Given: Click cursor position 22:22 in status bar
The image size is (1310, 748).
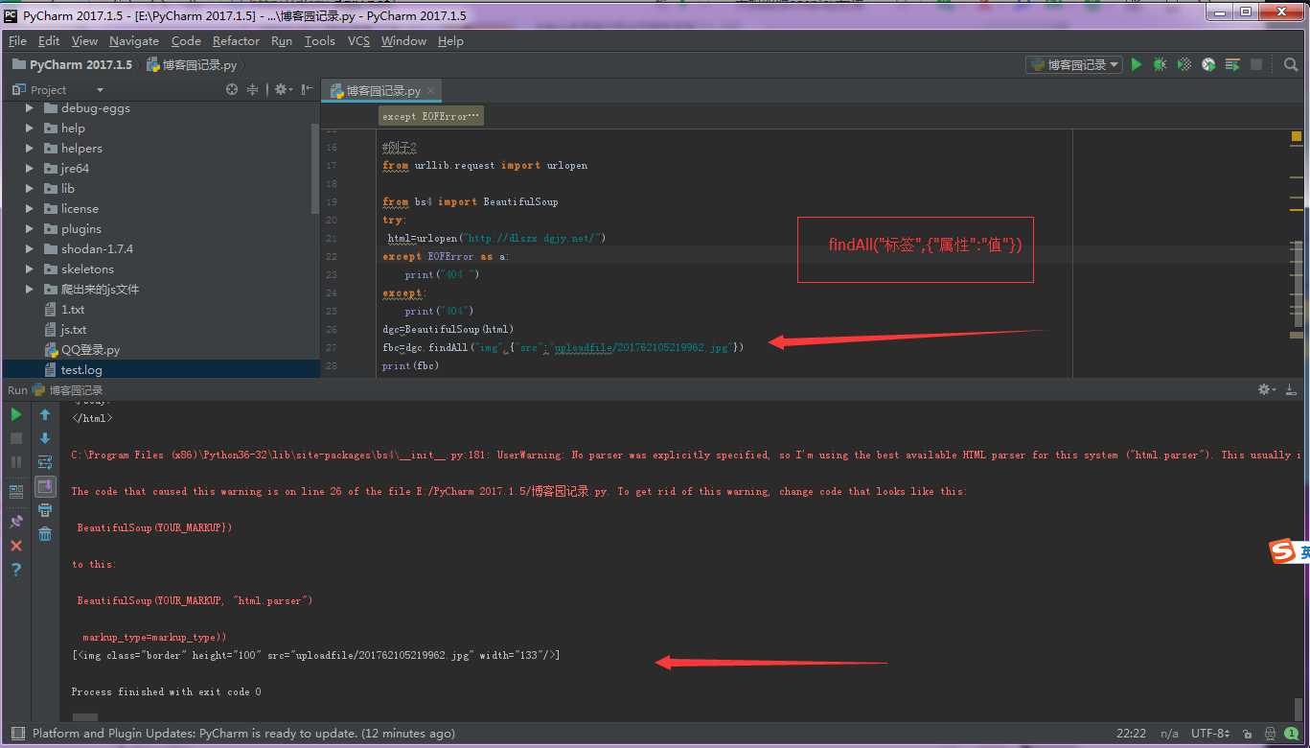Looking at the screenshot, I should pos(1131,734).
